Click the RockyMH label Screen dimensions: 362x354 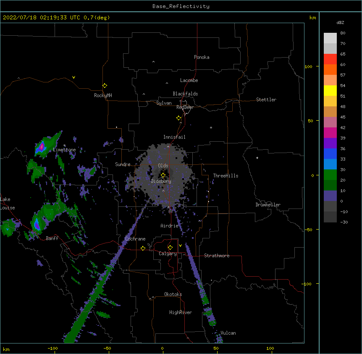tap(103, 95)
